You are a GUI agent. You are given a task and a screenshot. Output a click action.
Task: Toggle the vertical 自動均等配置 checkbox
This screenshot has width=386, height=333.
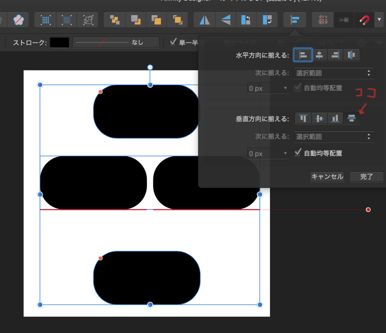coord(298,153)
